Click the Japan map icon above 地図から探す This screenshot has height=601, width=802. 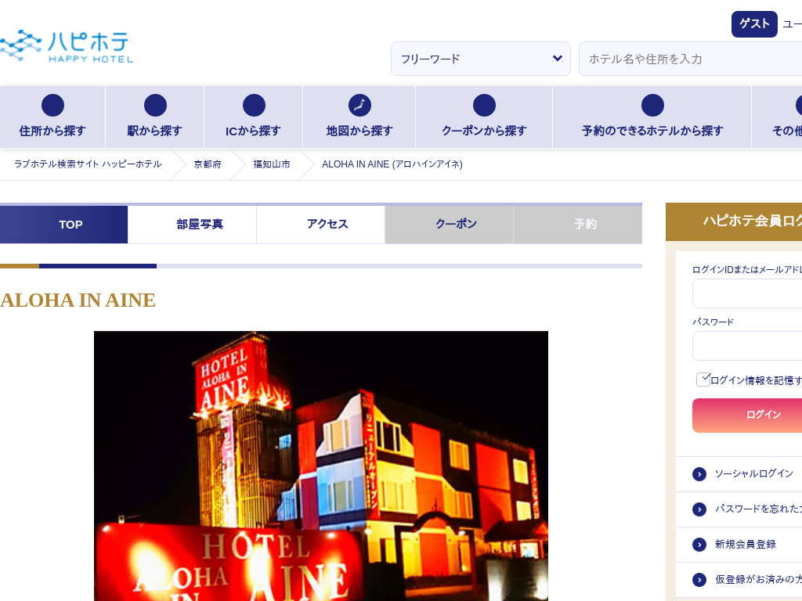tap(359, 106)
